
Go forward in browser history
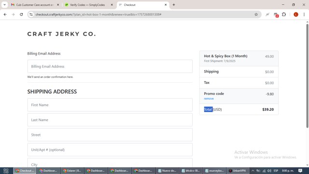pos(13,14)
